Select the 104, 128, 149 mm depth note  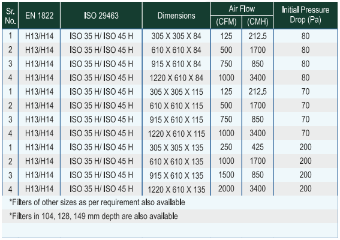point(94,216)
